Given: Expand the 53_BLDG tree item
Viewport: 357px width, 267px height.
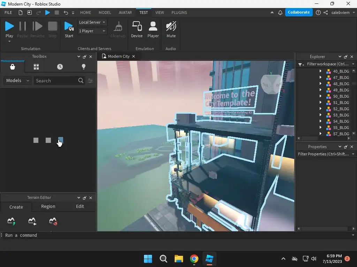Looking at the screenshot, I should pyautogui.click(x=320, y=115).
